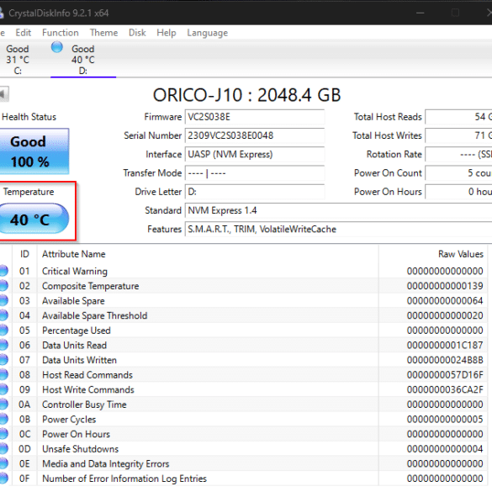Click the status orb for Host Read Commands

pyautogui.click(x=3, y=374)
